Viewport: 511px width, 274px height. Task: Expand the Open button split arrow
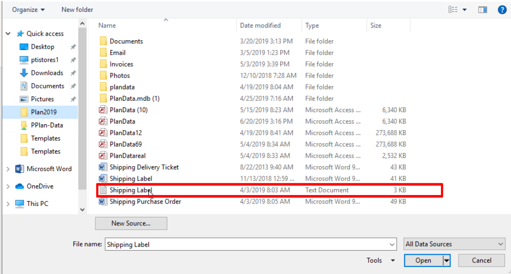coord(447,261)
